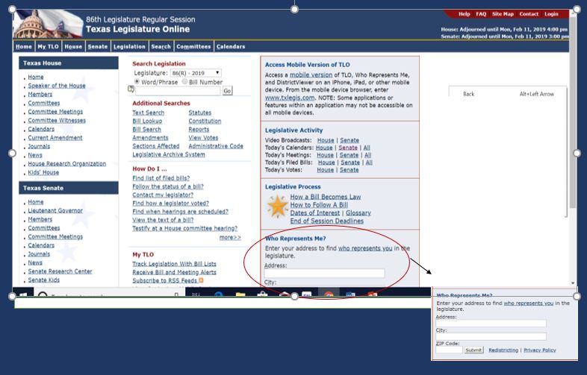
Task: Open the Legislature session dropdown
Action: 196,73
